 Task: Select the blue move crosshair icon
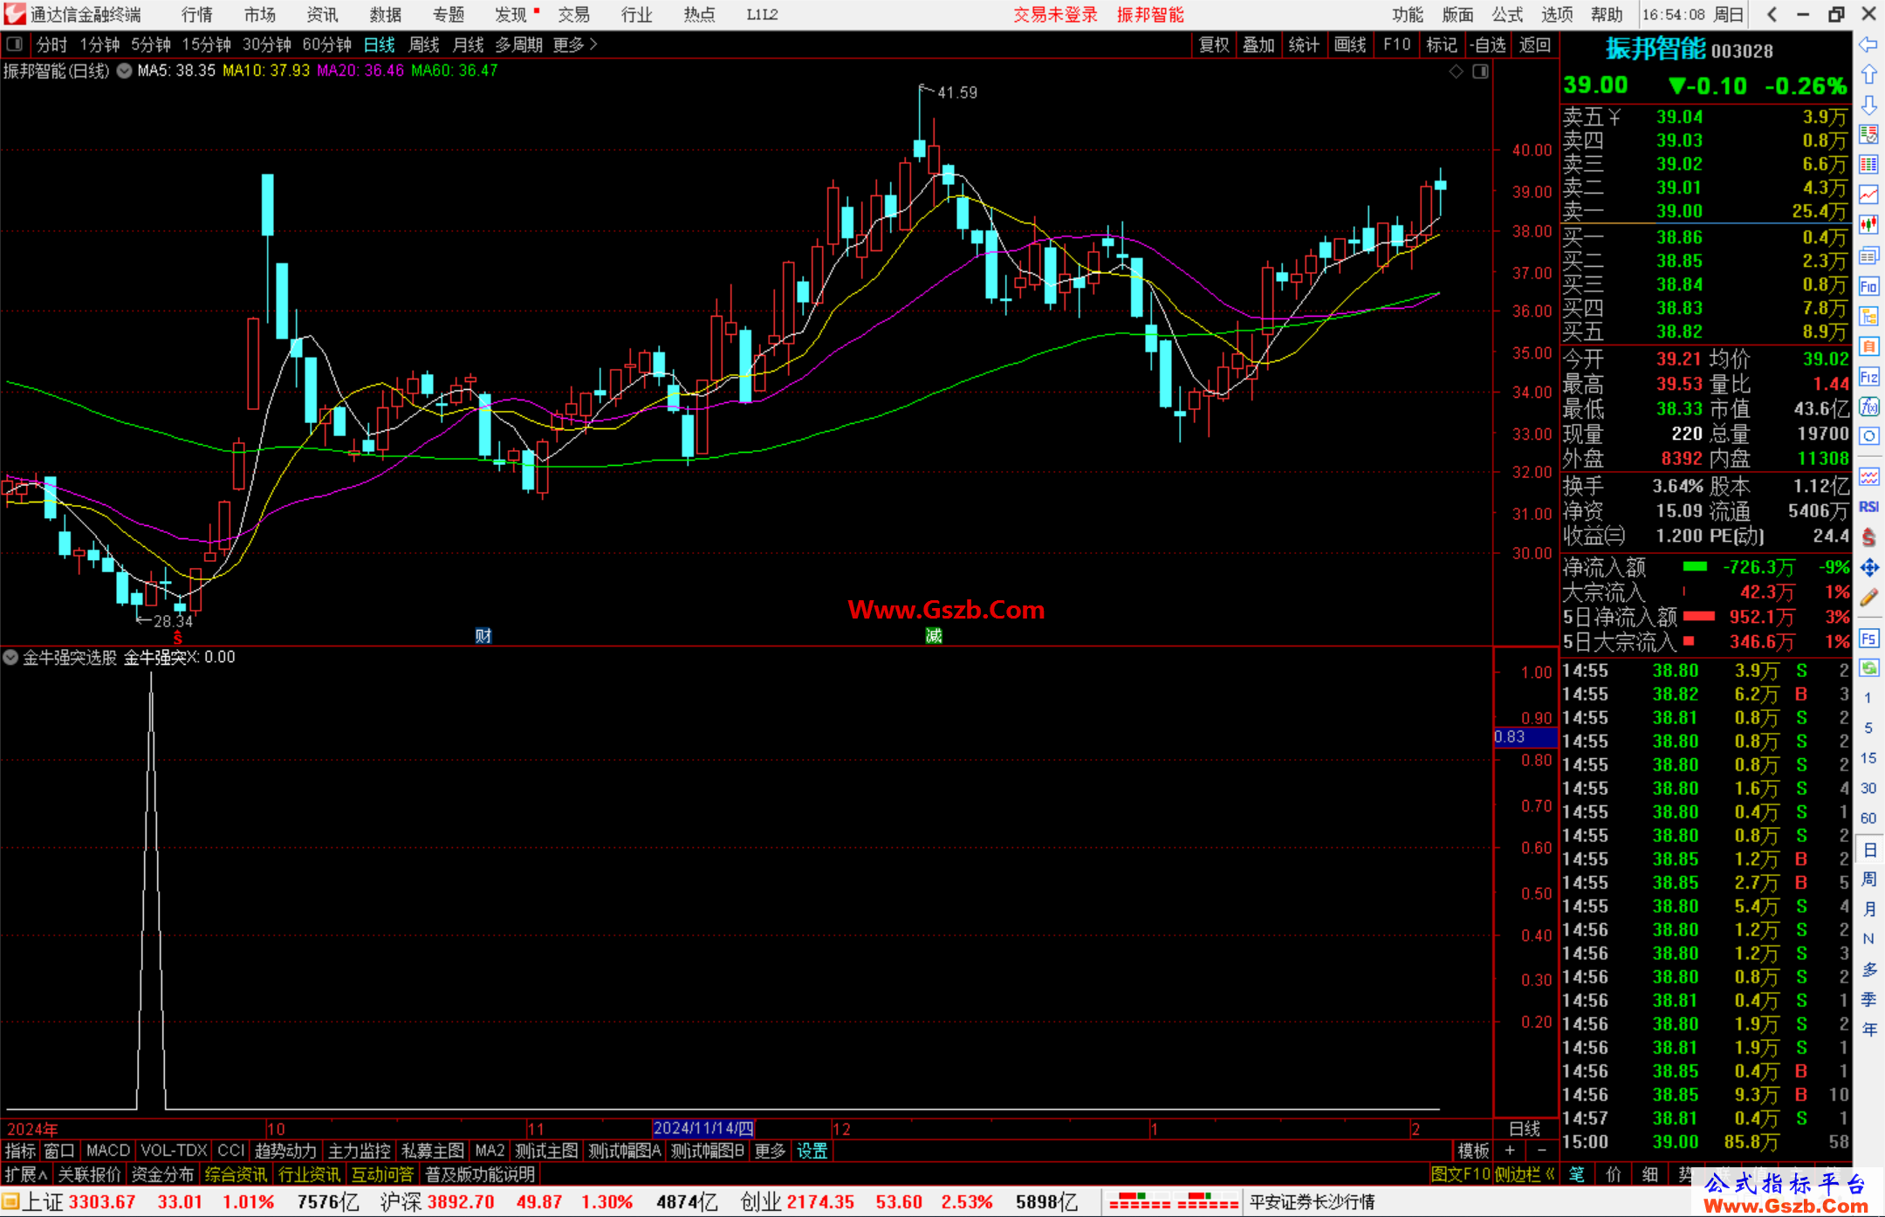(x=1868, y=568)
